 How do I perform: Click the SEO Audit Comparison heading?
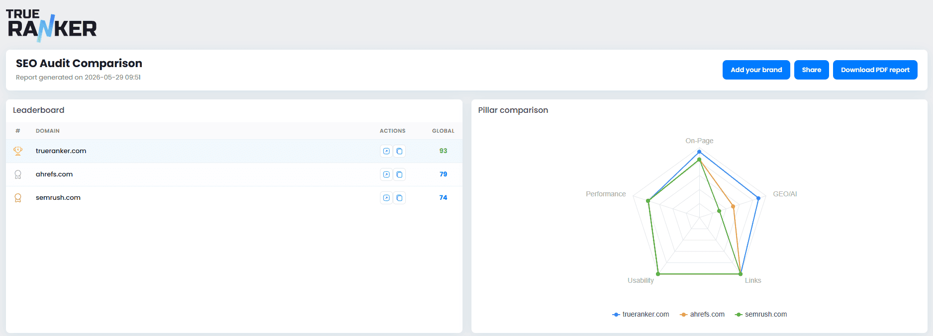(79, 64)
